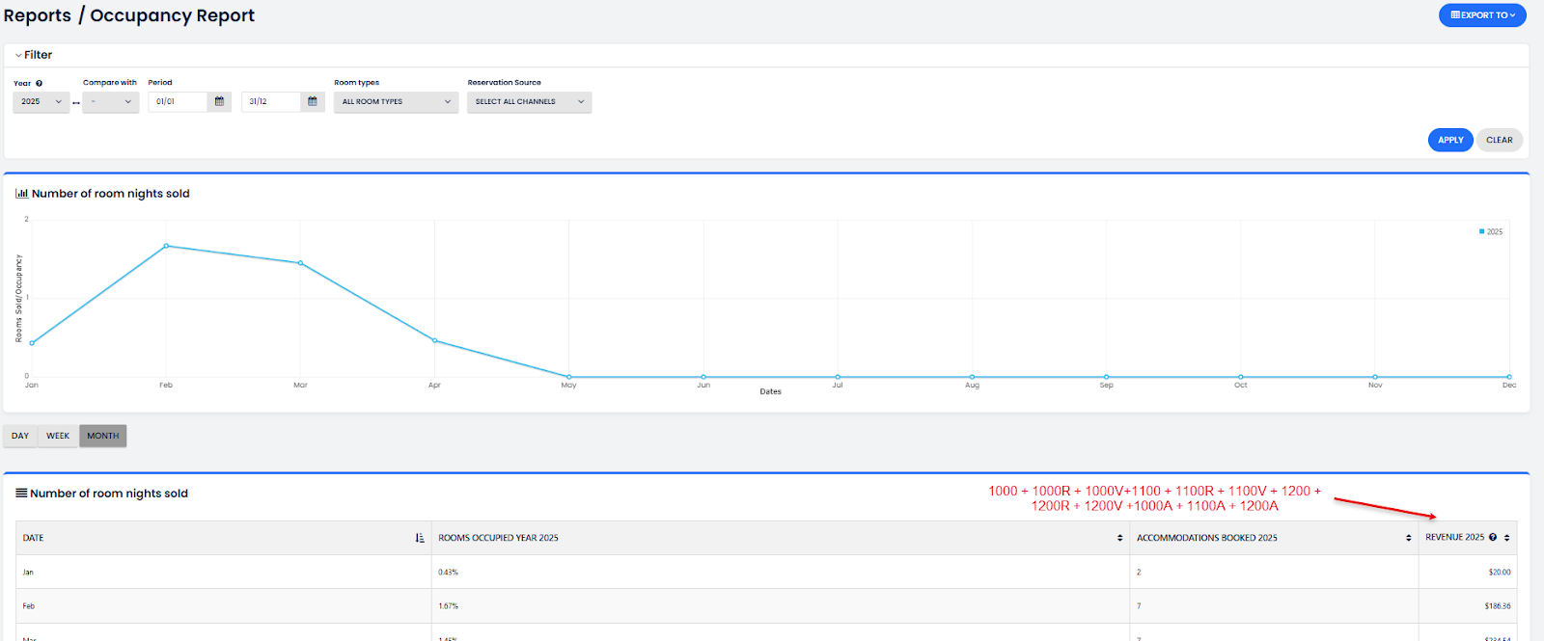Sort by Rooms Occupied Year 2025 arrows
The height and width of the screenshot is (641, 1544).
1119,538
